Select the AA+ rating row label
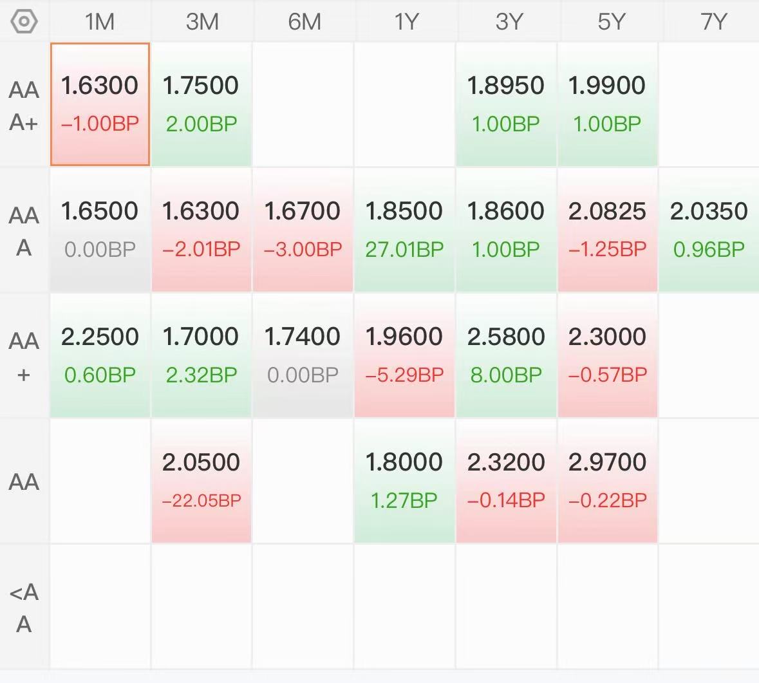Screen dimensions: 759x683 [x=24, y=356]
